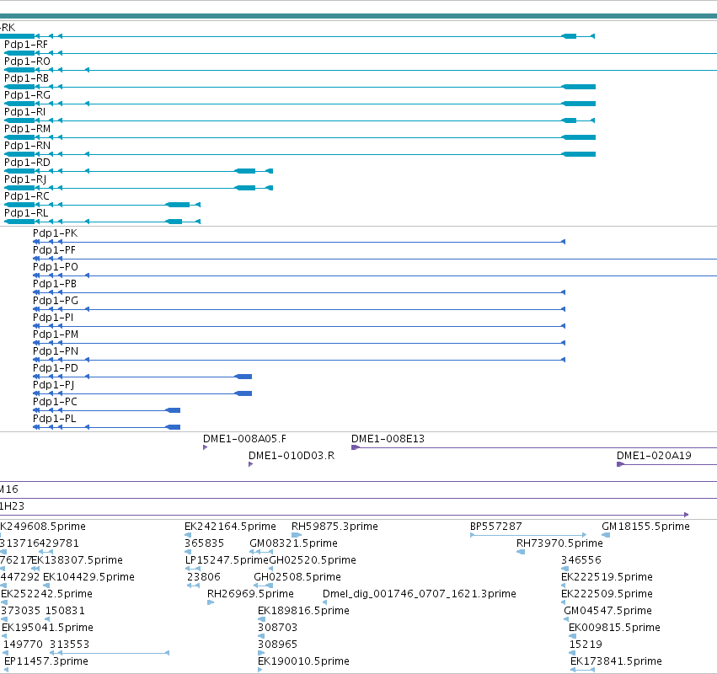Screen dimensions: 717x674
Task: Click the 308965 feature label
Action: click(277, 645)
